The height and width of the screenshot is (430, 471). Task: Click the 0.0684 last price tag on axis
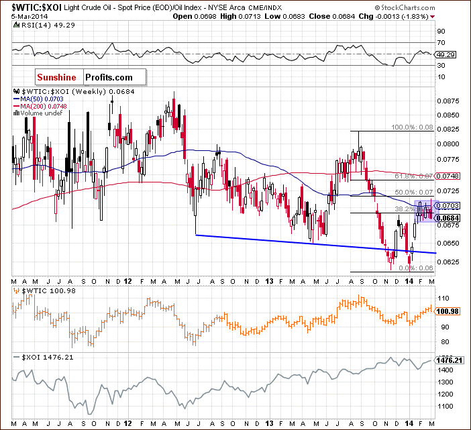[448, 218]
